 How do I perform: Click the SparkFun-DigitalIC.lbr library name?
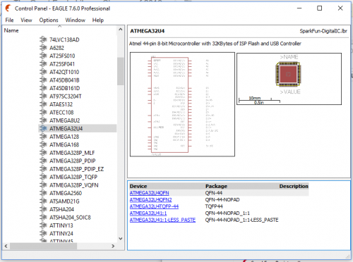[x=323, y=31]
